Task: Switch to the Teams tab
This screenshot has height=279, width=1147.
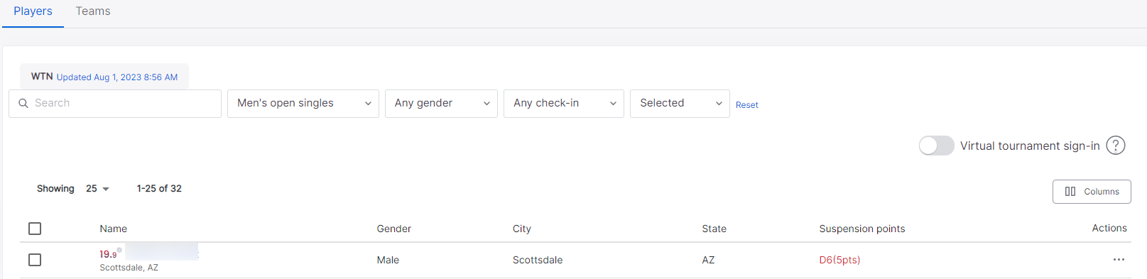Action: coord(93,11)
